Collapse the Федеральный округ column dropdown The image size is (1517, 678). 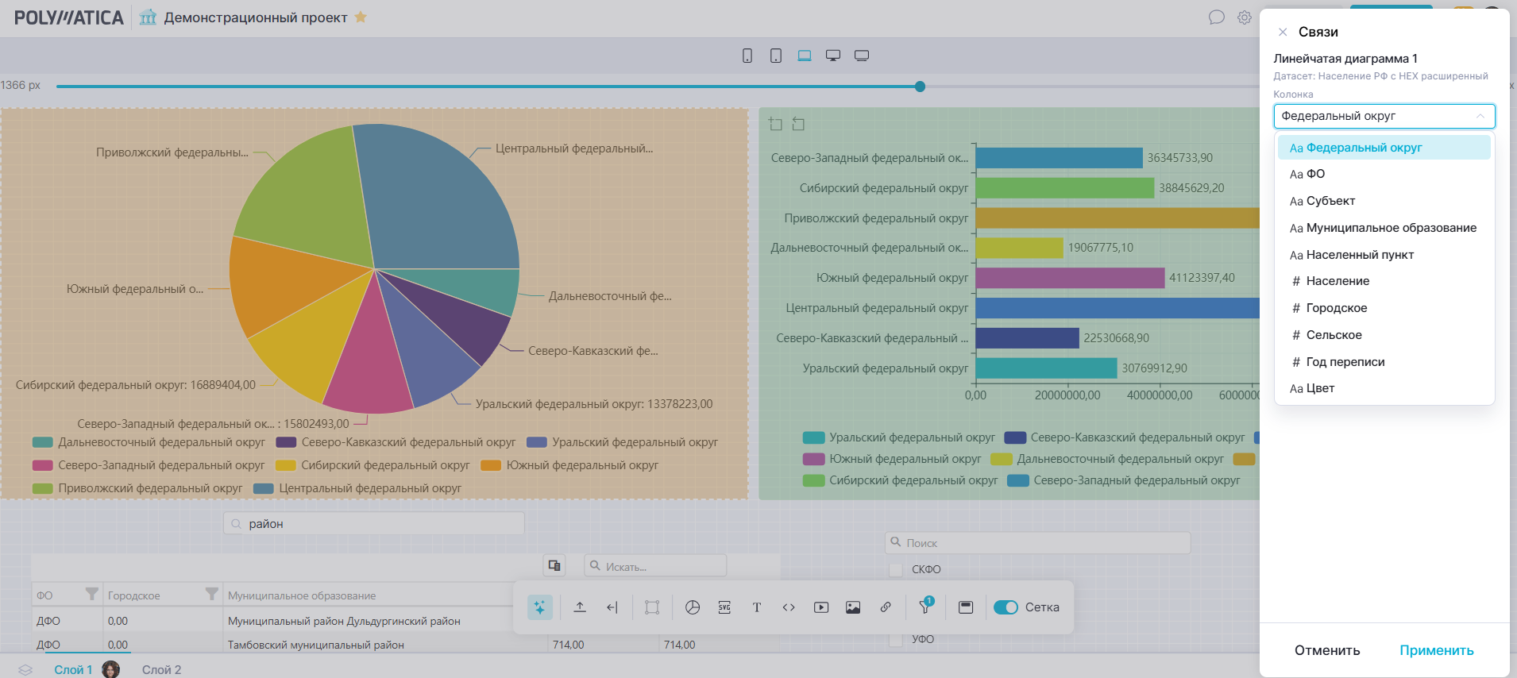[x=1480, y=116]
